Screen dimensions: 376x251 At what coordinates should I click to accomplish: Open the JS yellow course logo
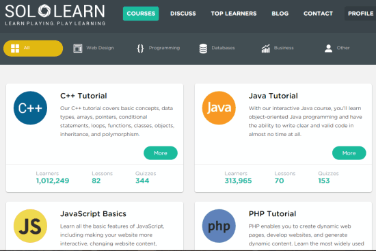pos(31,226)
